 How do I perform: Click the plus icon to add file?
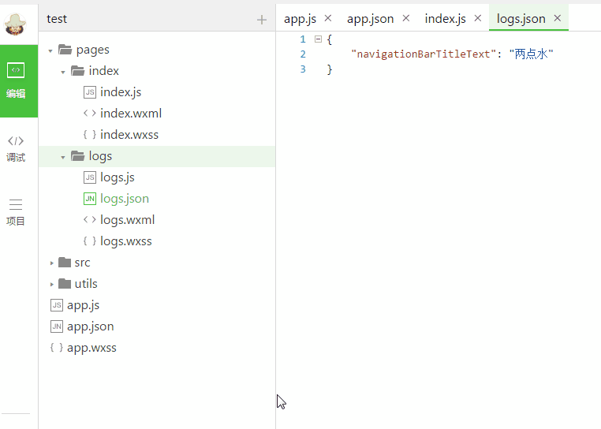point(262,20)
